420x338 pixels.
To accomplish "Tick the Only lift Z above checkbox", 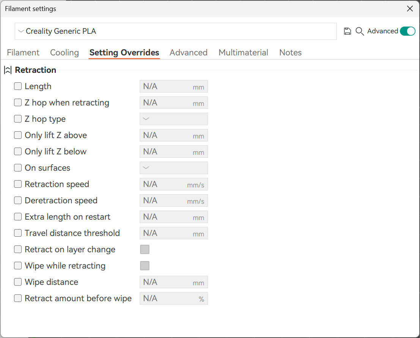I will (18, 135).
